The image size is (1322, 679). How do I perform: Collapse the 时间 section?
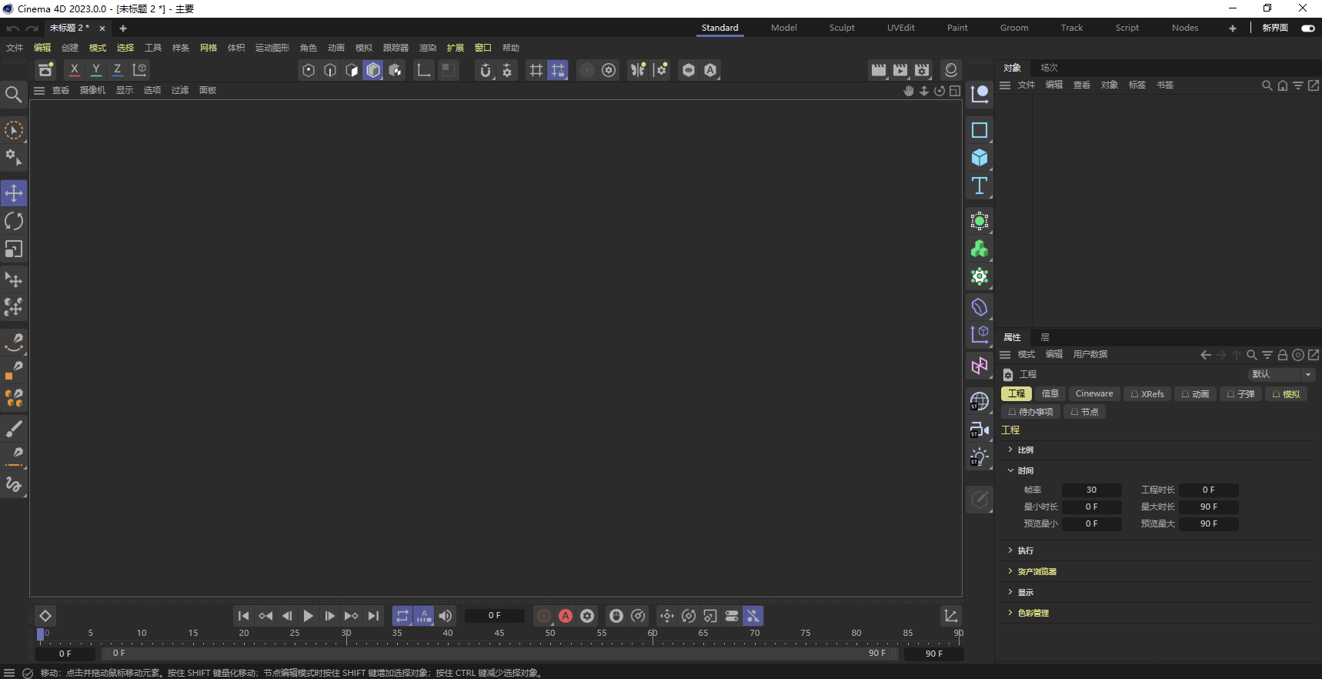(x=1026, y=470)
